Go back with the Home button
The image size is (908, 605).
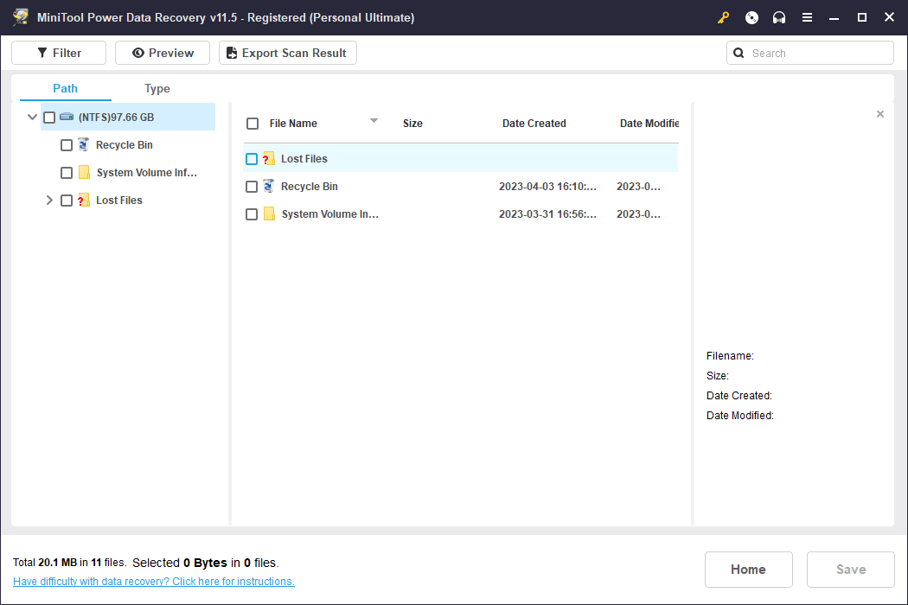[x=748, y=570]
